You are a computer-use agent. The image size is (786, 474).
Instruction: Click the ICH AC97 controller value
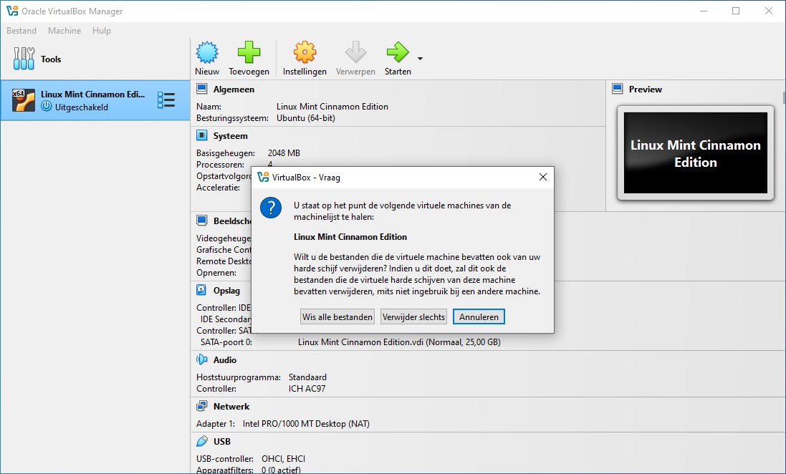[307, 389]
